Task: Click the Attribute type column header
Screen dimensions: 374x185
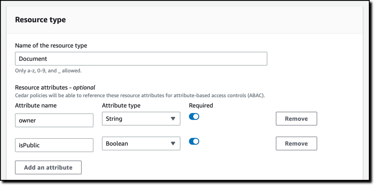Action: [x=121, y=106]
